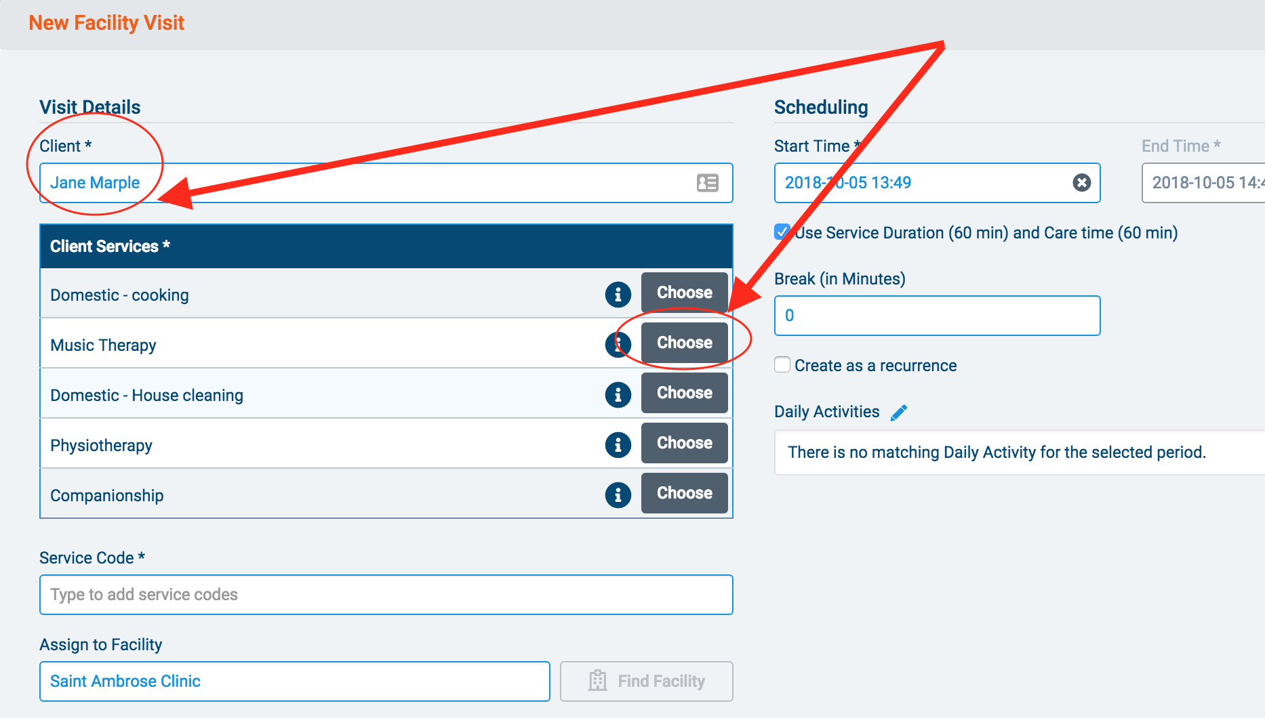This screenshot has height=718, width=1265.
Task: Click the info icon beside Music Therapy
Action: click(x=616, y=345)
